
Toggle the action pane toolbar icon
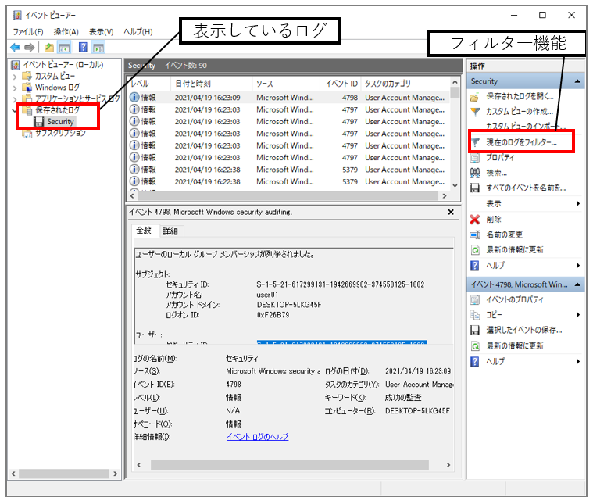click(x=98, y=48)
